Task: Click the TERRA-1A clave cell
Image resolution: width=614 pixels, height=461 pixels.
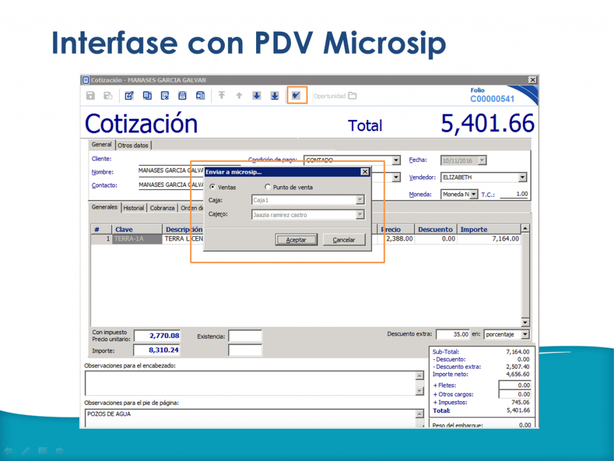Action: coord(137,239)
